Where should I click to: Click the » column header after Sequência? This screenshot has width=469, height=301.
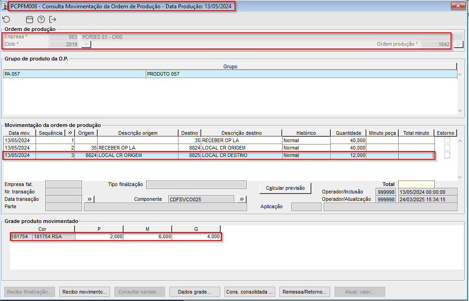[x=70, y=133]
